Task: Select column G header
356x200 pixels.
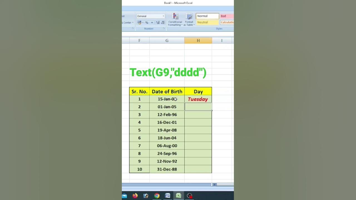Action: 167,41
